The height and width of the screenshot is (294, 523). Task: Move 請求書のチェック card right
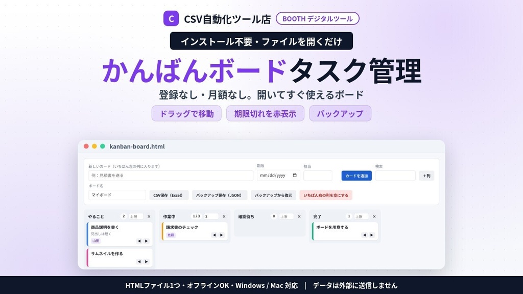point(222,235)
